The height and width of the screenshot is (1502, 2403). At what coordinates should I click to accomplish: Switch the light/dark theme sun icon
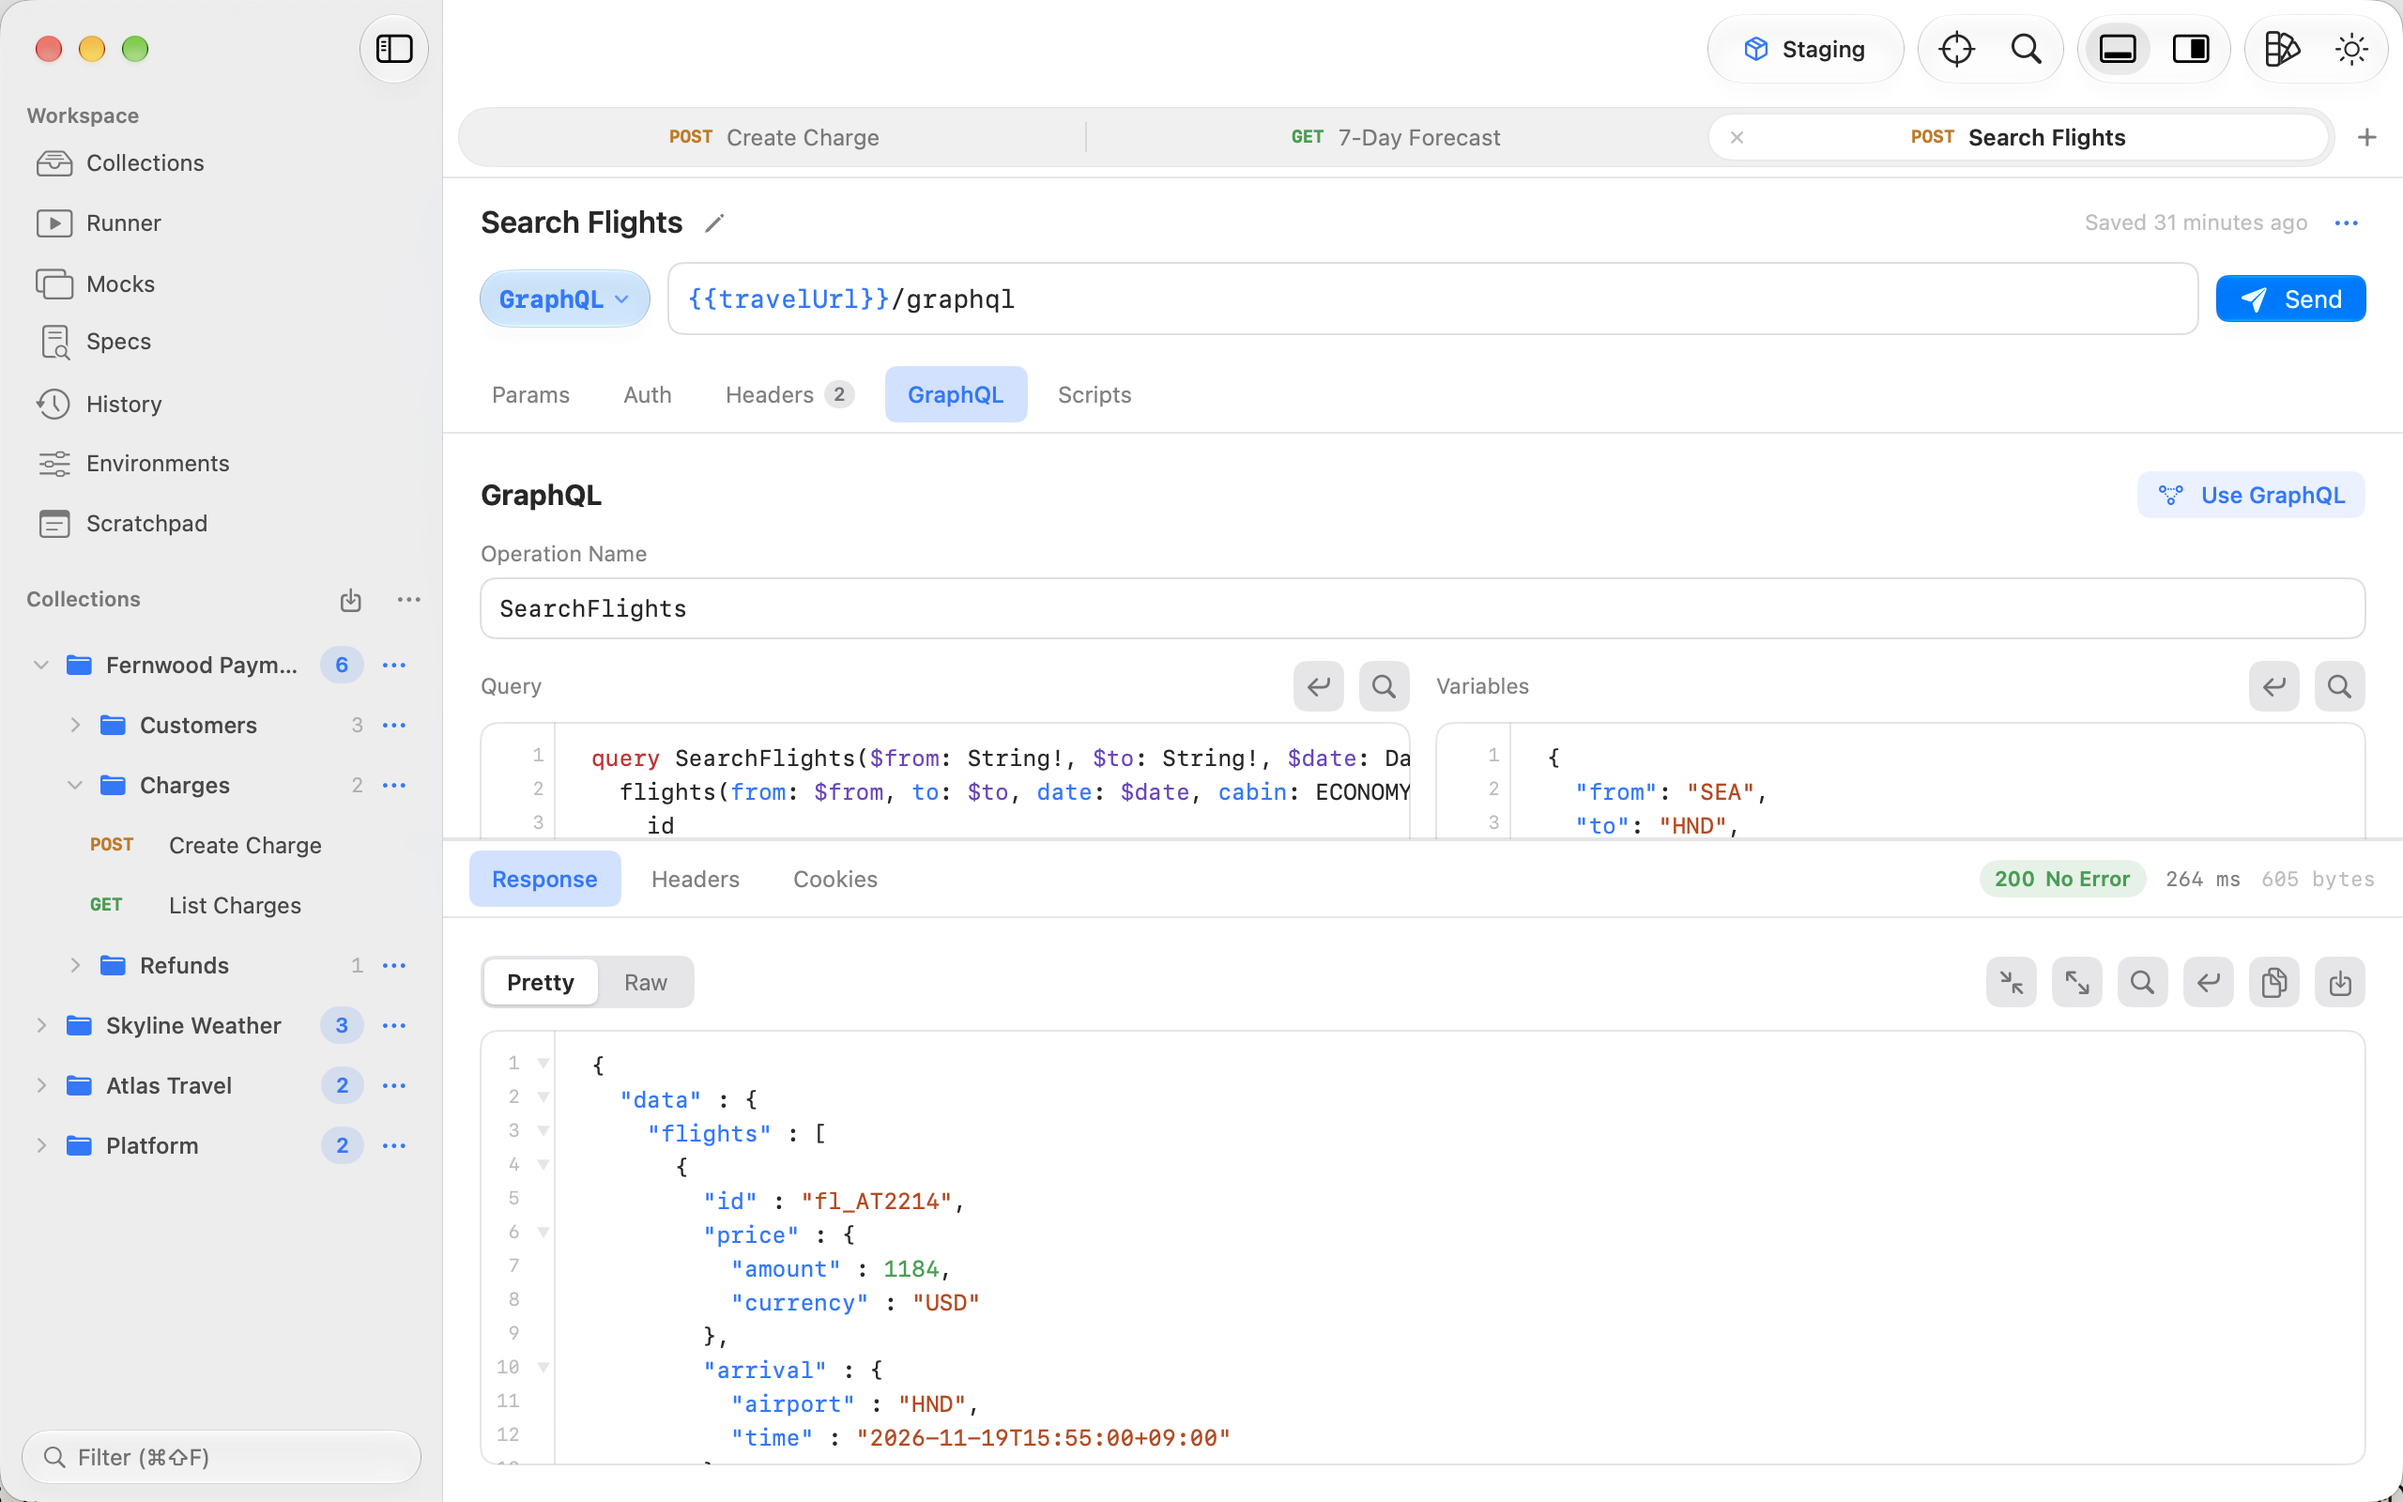point(2351,49)
